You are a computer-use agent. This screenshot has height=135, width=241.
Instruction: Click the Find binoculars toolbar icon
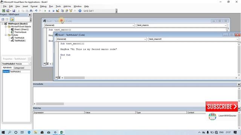tap(31, 11)
